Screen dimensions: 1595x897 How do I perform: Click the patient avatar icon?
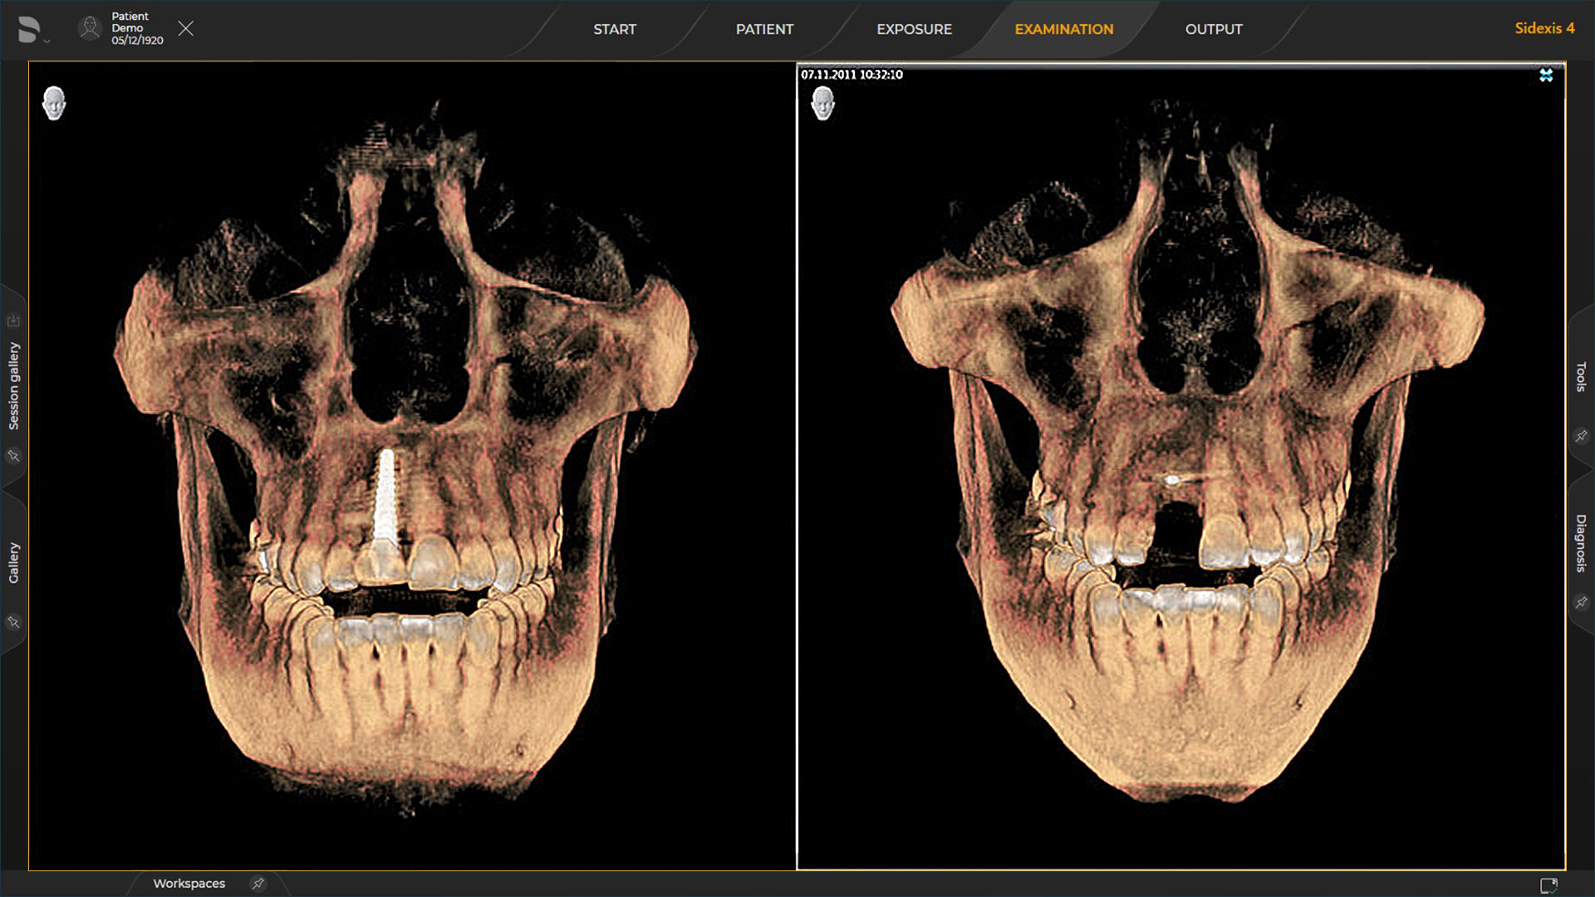89,27
